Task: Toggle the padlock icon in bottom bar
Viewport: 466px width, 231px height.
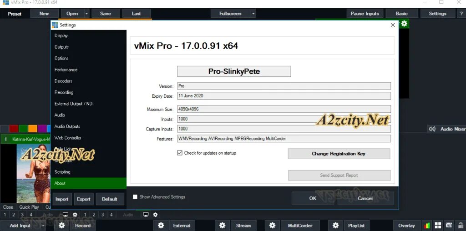Action: point(461,226)
